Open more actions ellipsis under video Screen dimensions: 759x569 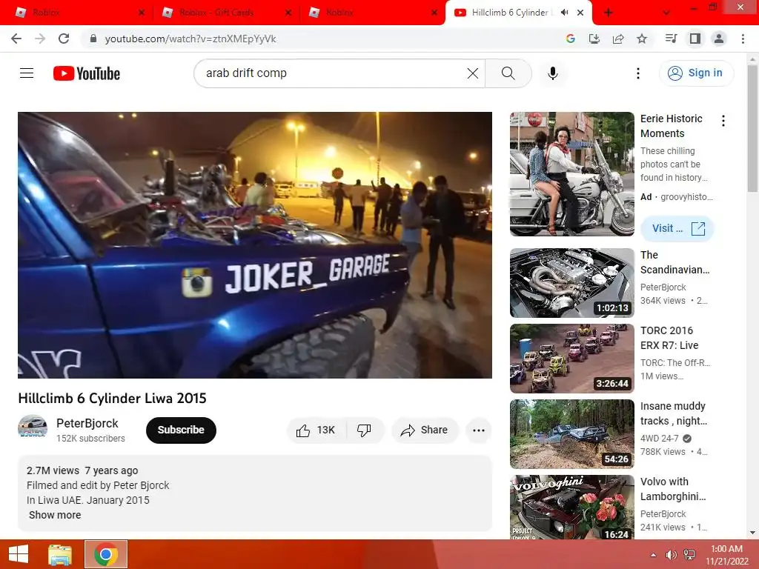pyautogui.click(x=479, y=430)
